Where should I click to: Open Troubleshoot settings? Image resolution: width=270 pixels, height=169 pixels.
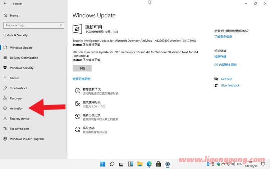[19, 88]
